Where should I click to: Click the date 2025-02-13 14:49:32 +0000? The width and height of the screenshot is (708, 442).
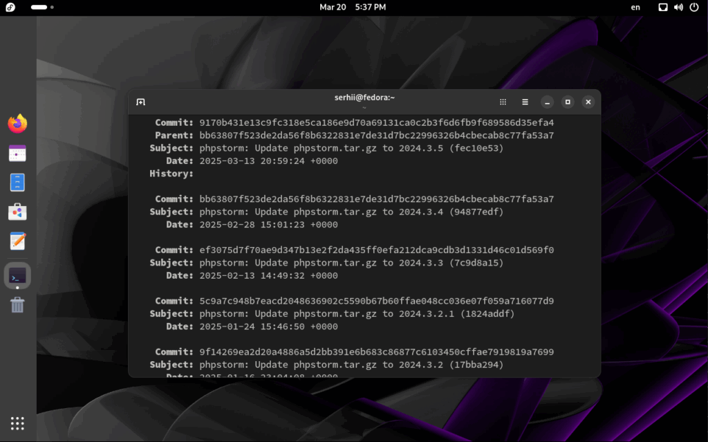[x=269, y=276]
